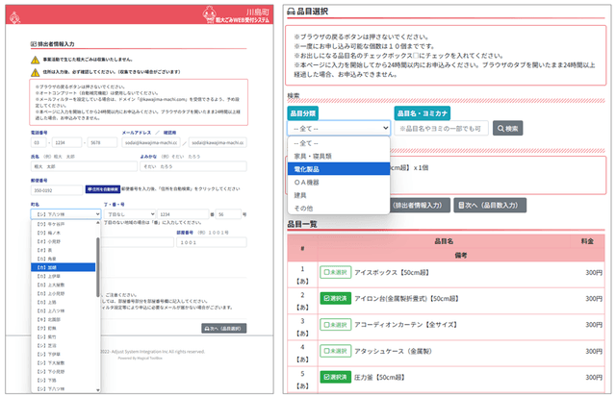This screenshot has height=396, width=616.
Task: Choose the 「-- 全て --」 option in category list
Action: pyautogui.click(x=339, y=143)
